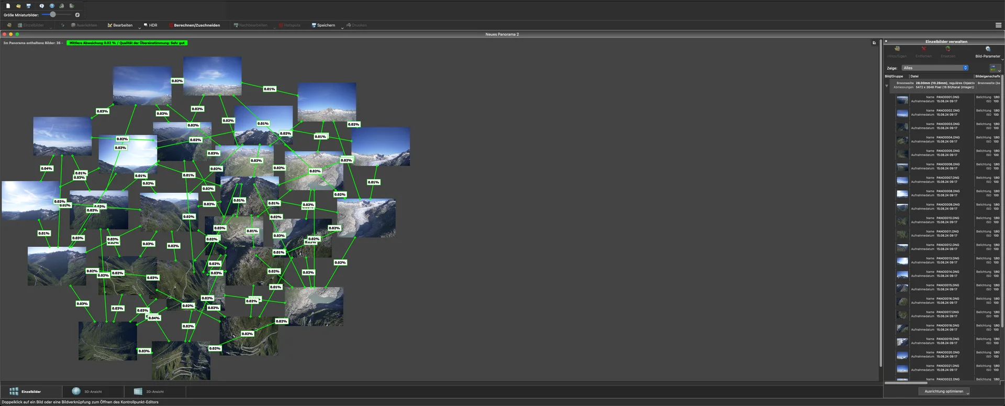Open the thumbnail view mode dropdown in image panel
This screenshot has height=406, width=1005.
click(x=995, y=68)
